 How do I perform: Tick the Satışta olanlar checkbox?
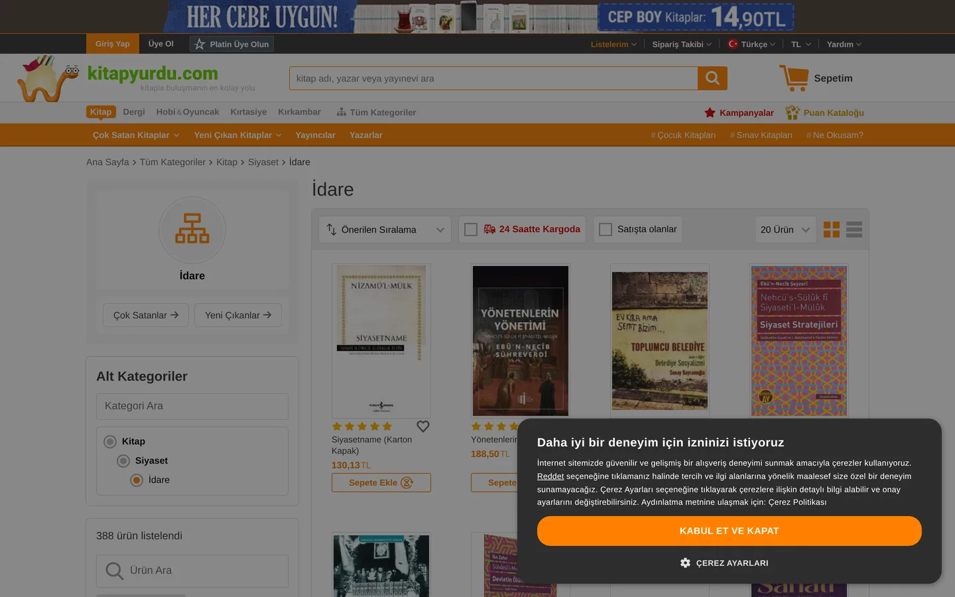[605, 230]
